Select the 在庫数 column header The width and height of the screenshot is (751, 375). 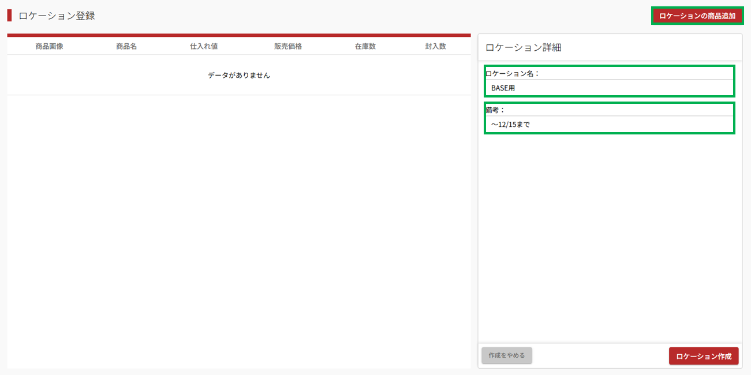(x=365, y=46)
